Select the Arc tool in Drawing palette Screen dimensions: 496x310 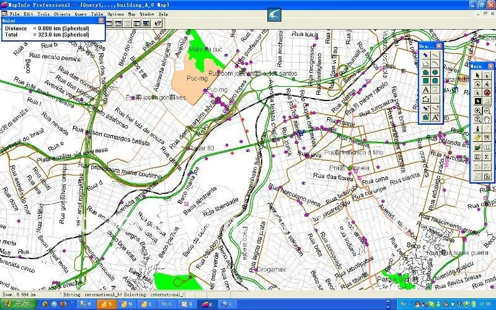[435, 64]
